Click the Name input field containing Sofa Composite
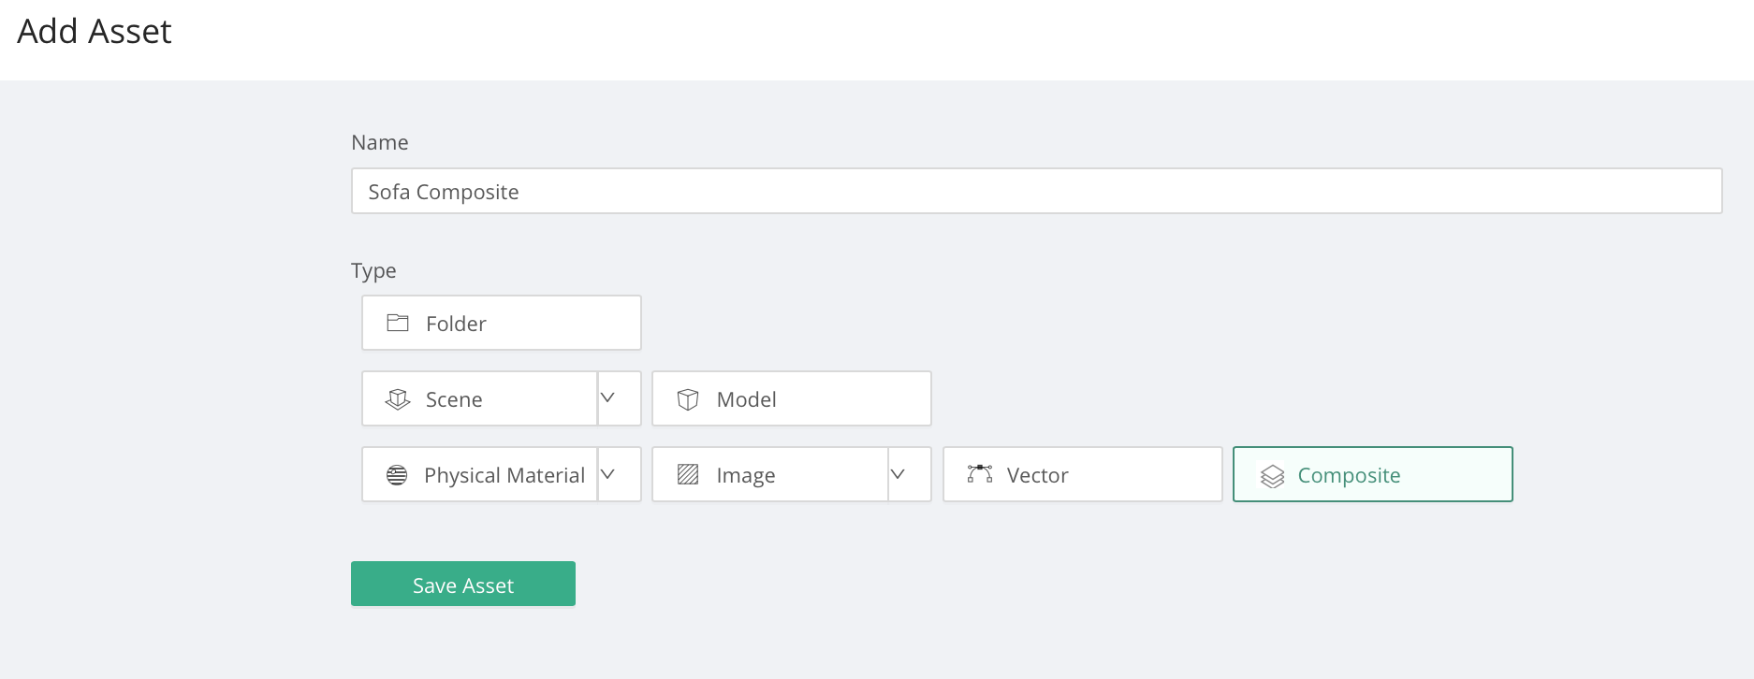This screenshot has width=1754, height=679. 1036,192
